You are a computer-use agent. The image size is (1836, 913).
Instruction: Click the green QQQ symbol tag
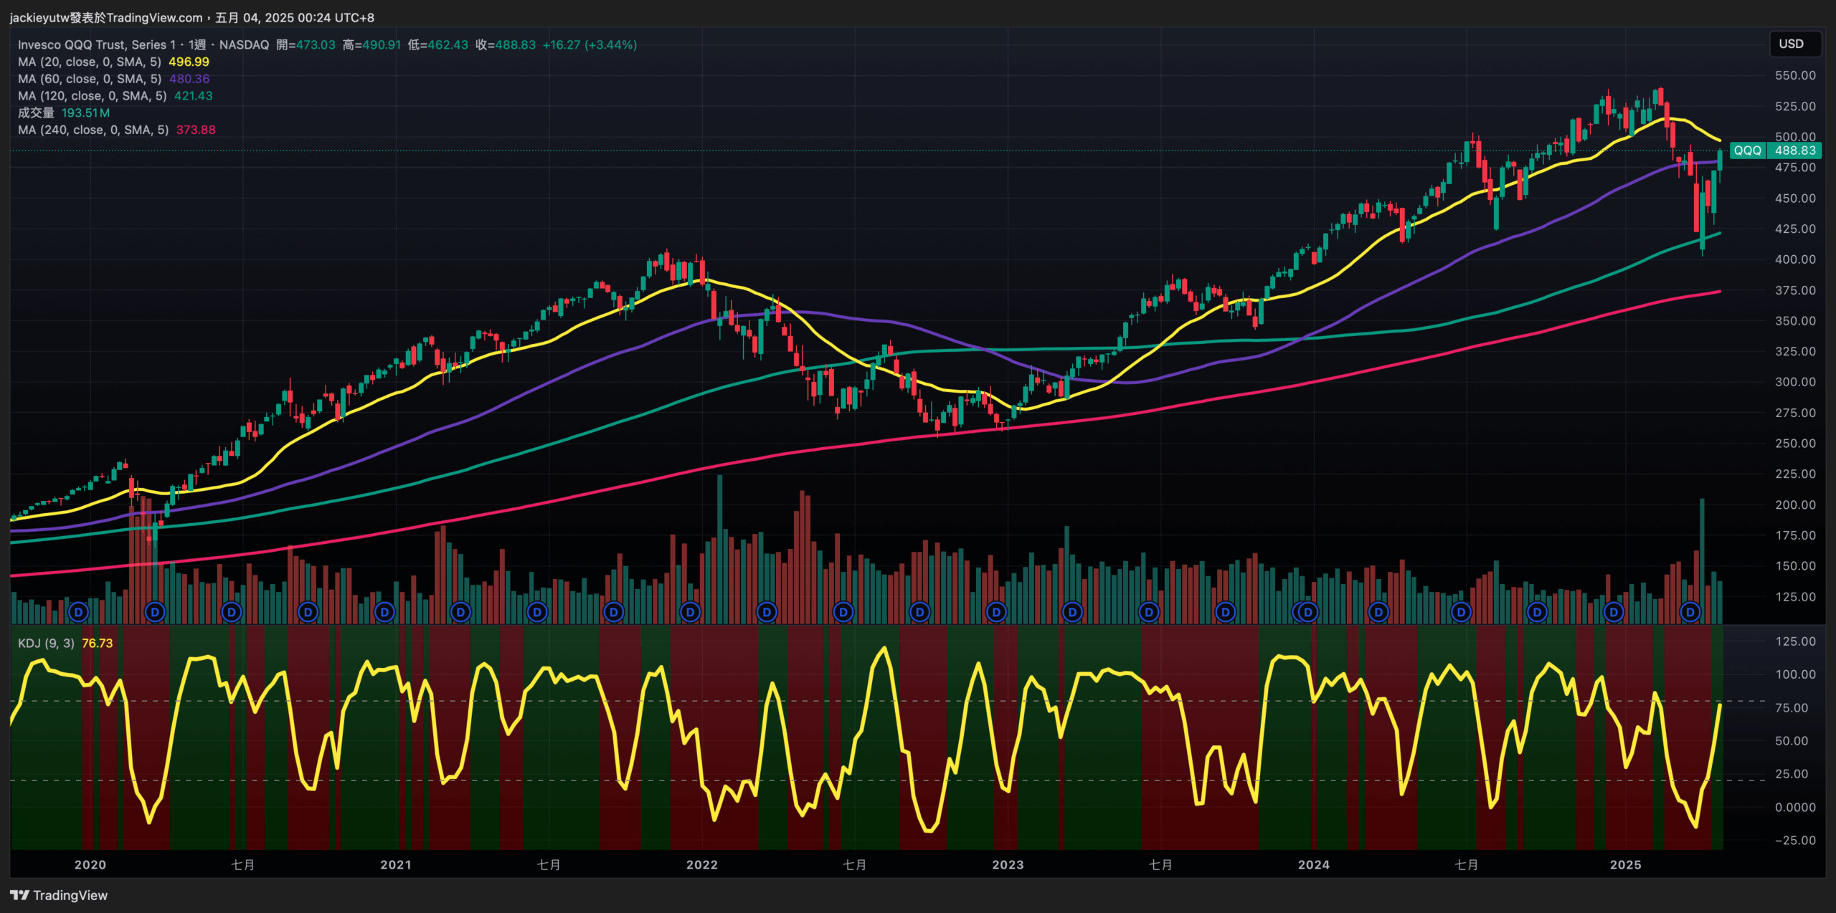click(x=1747, y=150)
